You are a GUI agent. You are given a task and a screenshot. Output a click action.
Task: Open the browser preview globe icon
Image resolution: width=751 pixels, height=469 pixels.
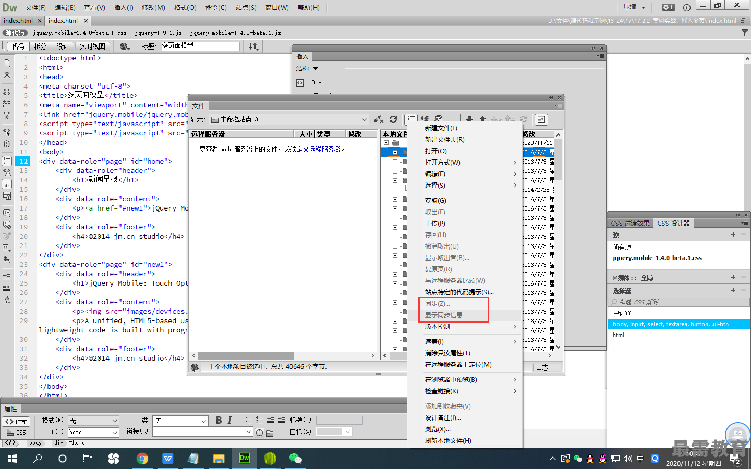[124, 46]
